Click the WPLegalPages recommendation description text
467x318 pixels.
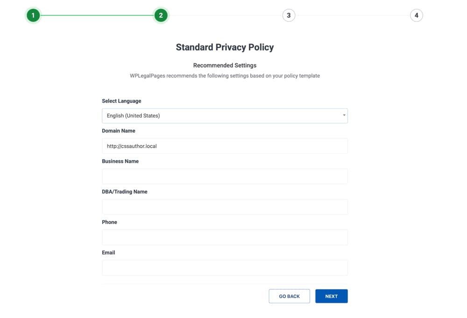tap(225, 75)
